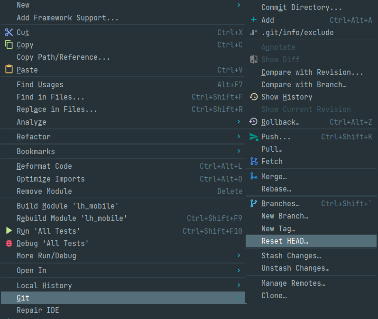Click the Copy icon
Viewport: 378px width, 319px height.
click(9, 45)
